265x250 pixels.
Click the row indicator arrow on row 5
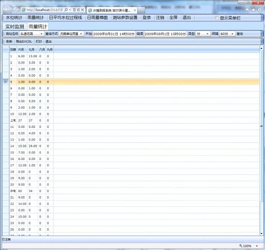[x=6, y=82]
